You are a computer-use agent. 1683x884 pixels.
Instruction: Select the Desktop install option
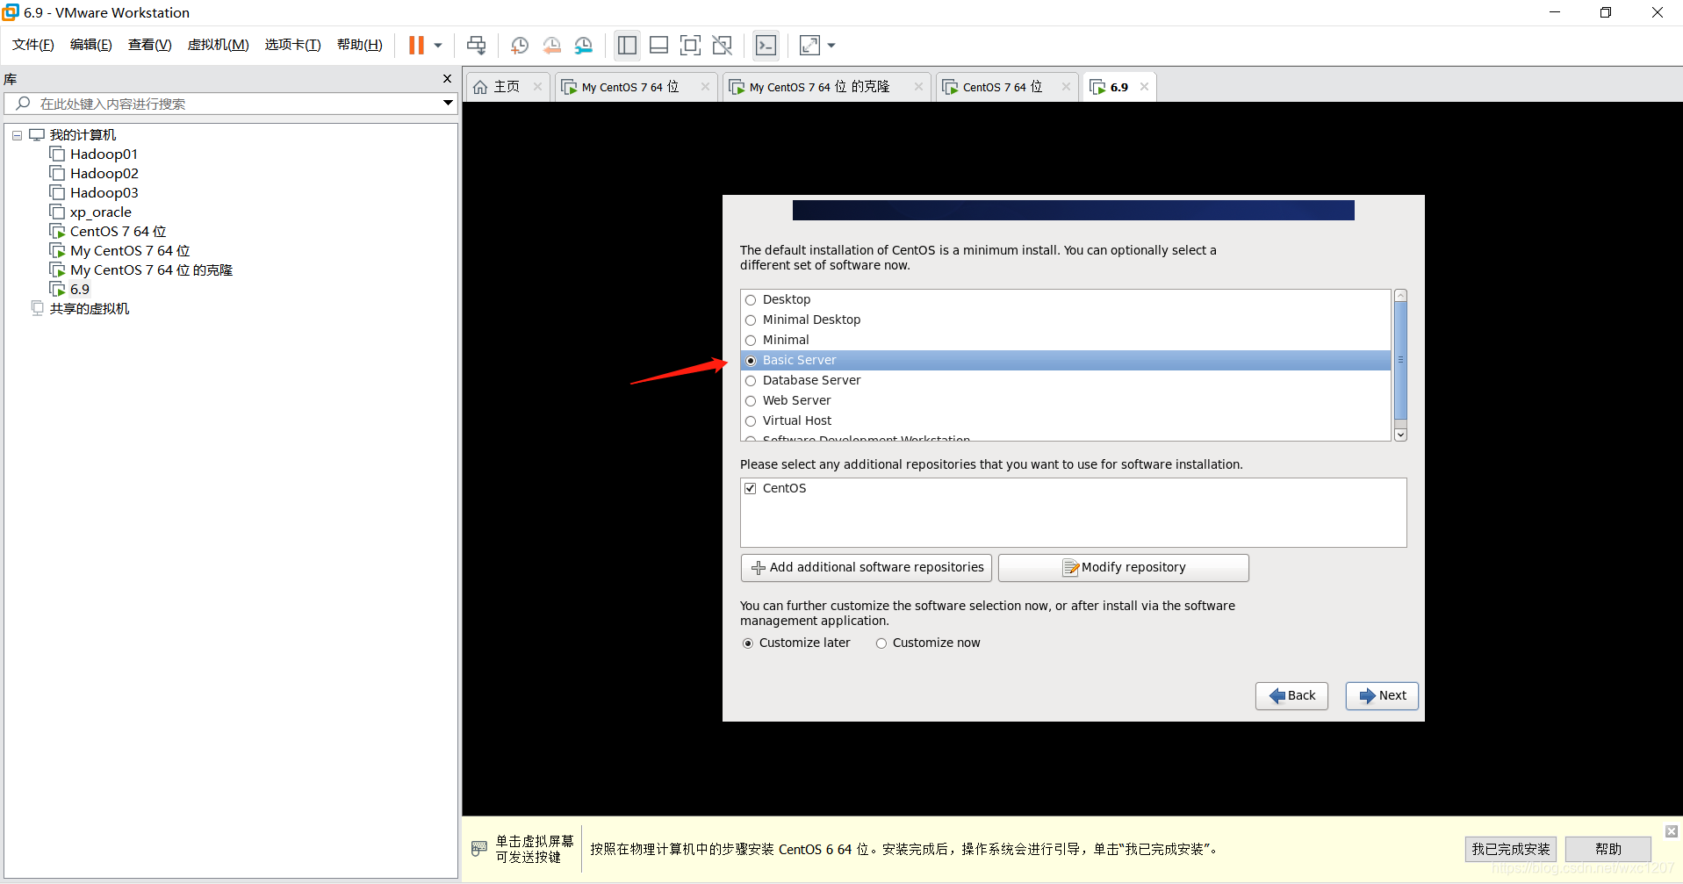[x=751, y=300]
